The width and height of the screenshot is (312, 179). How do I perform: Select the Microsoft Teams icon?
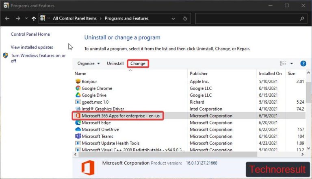78,136
